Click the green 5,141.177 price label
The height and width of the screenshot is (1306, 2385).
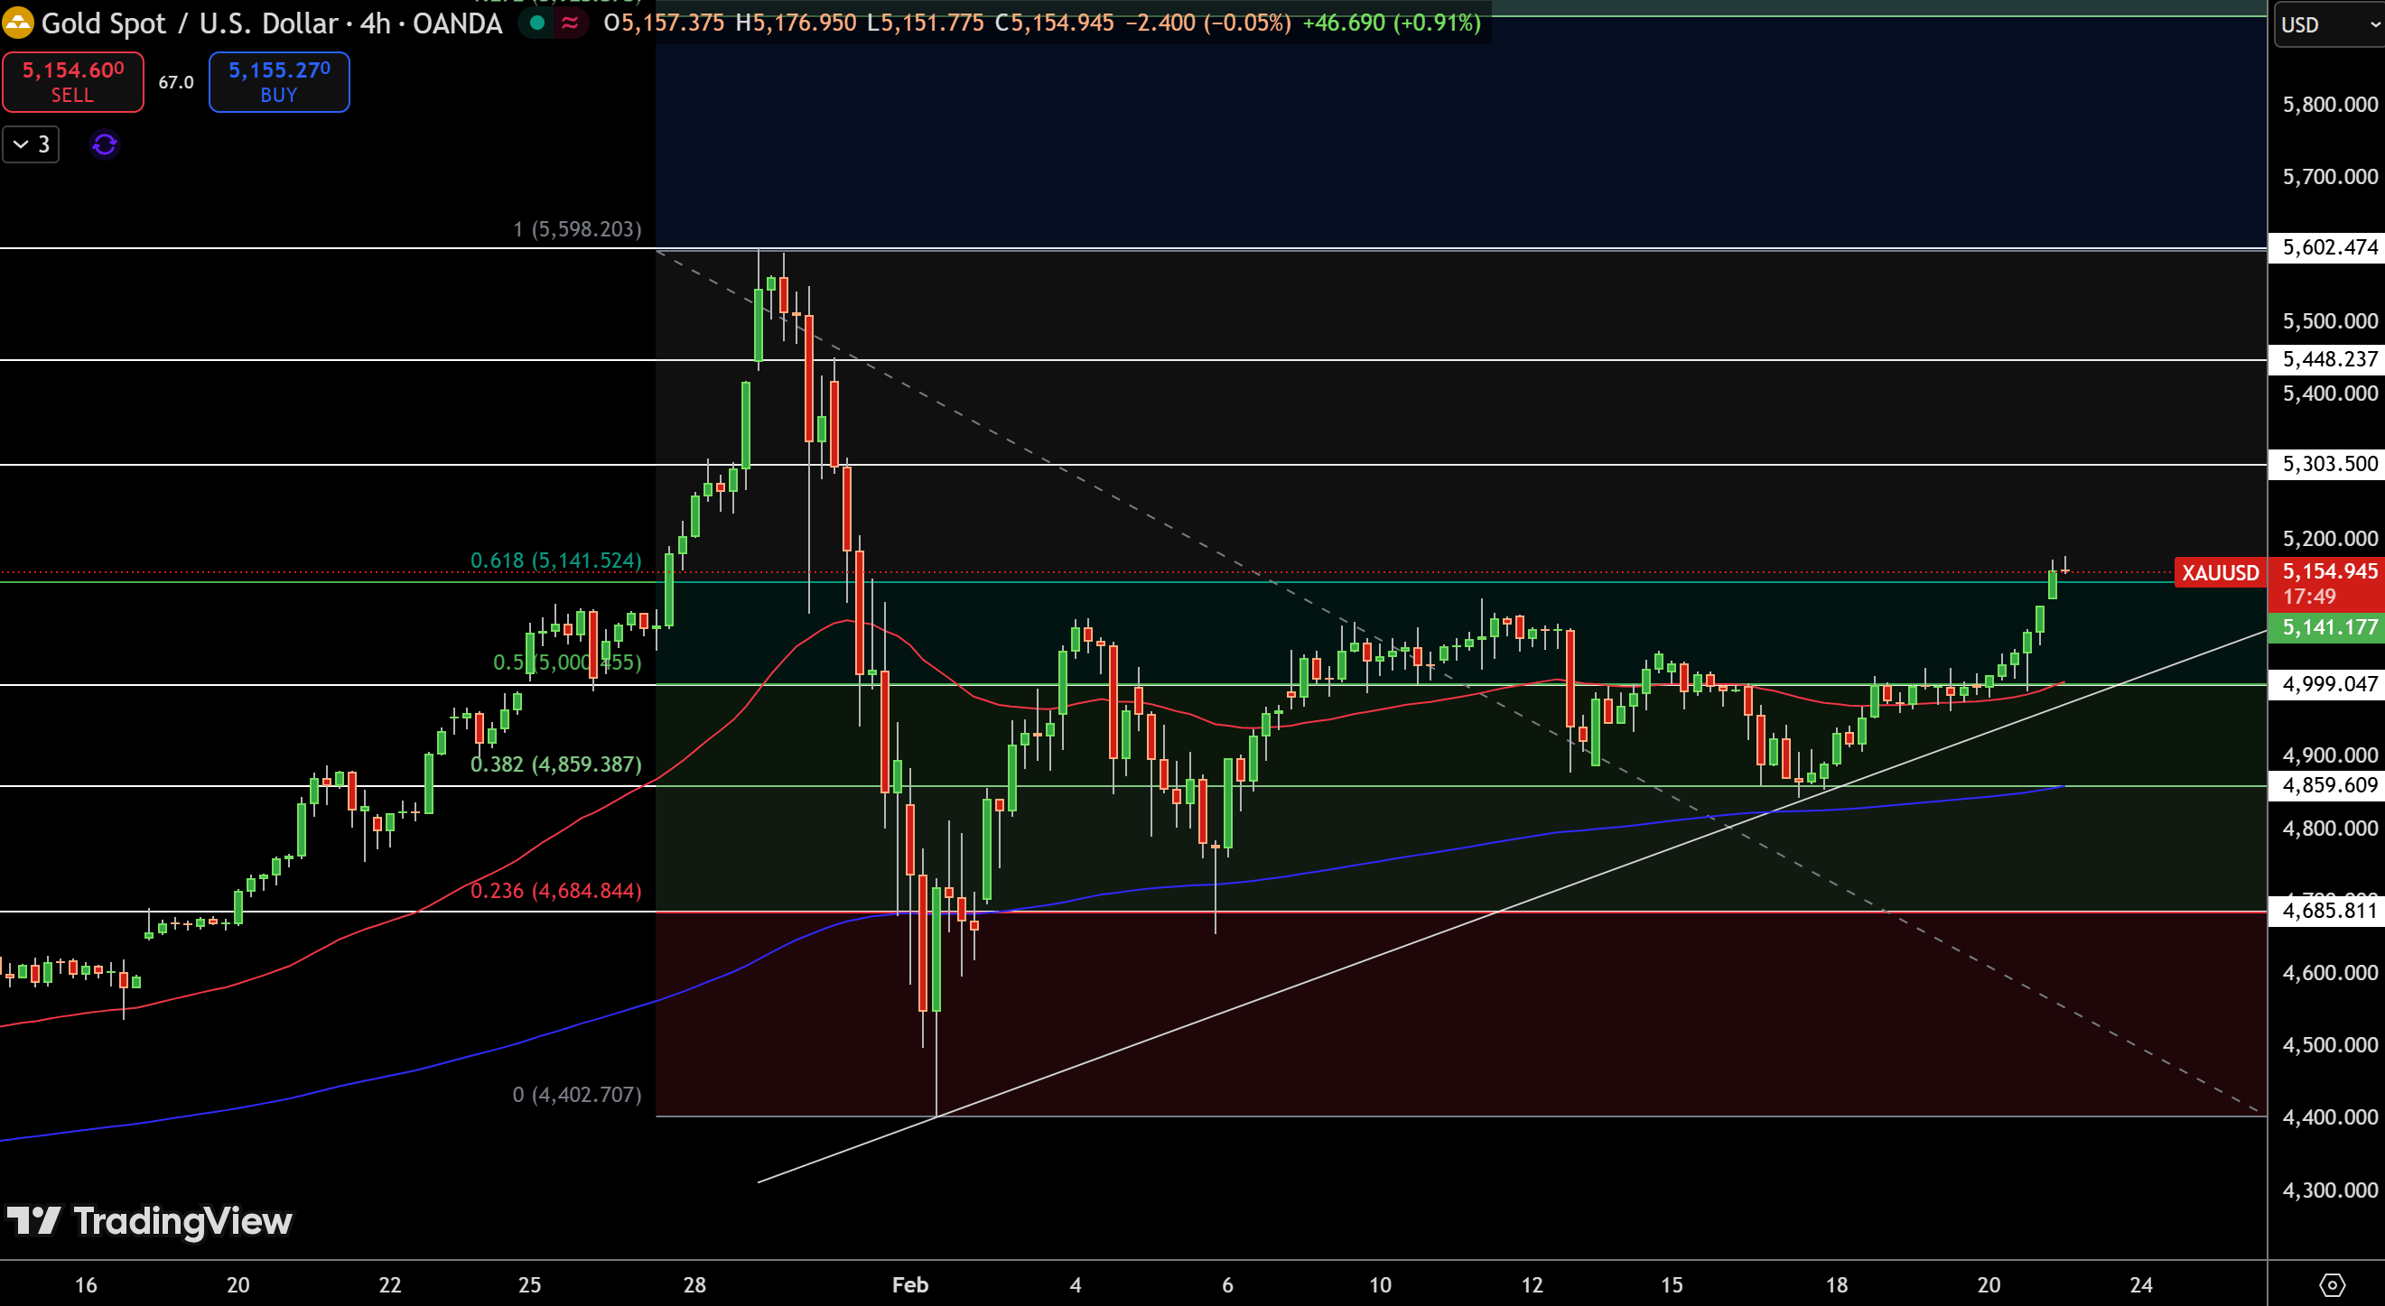[2327, 626]
